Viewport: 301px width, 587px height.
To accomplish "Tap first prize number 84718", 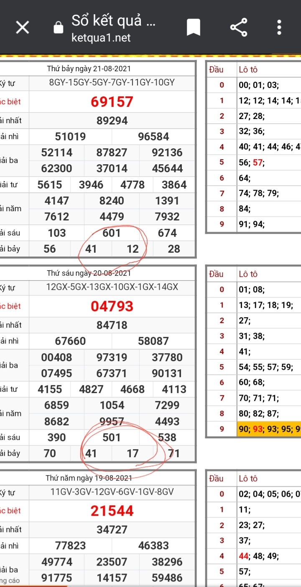I will [112, 325].
